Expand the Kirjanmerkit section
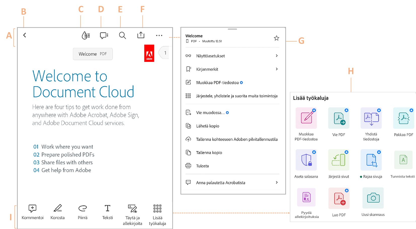 [207, 69]
